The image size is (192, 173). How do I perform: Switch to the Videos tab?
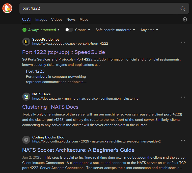coord(57,19)
